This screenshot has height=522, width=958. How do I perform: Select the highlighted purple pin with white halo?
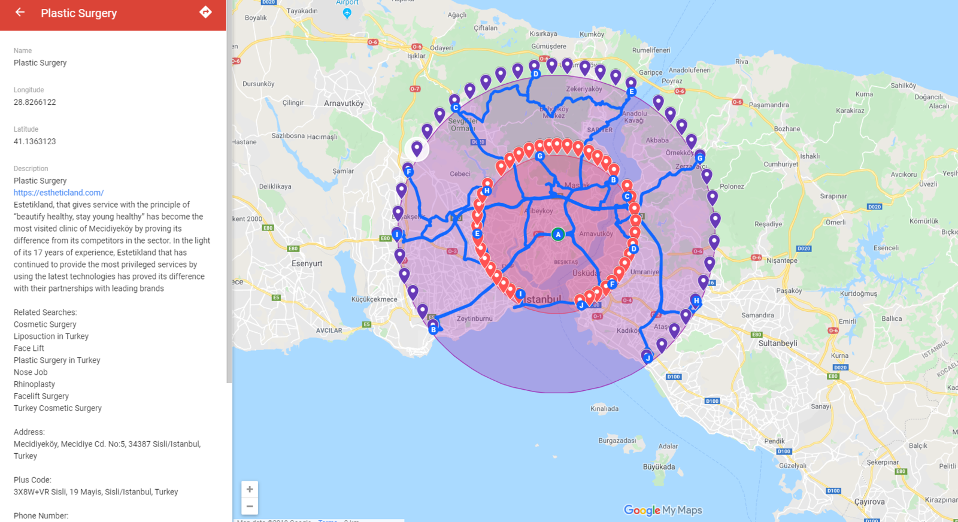coord(417,148)
